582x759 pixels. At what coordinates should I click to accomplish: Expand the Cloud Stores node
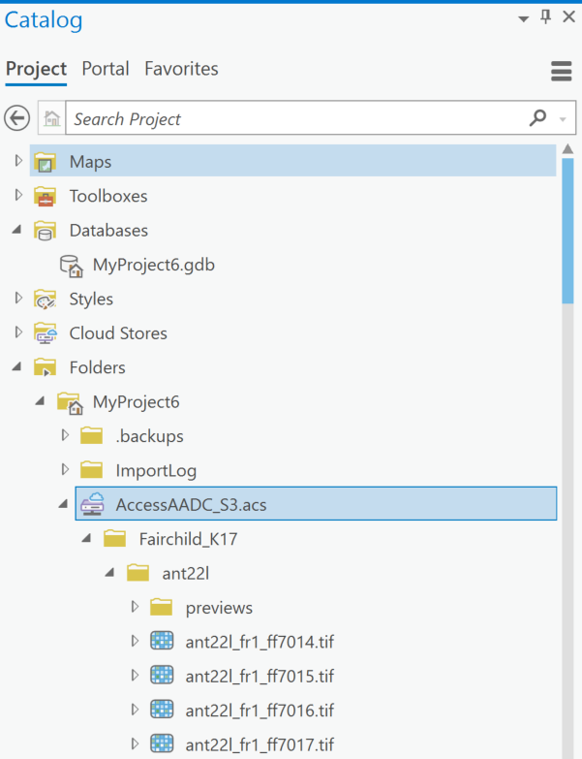(x=18, y=332)
